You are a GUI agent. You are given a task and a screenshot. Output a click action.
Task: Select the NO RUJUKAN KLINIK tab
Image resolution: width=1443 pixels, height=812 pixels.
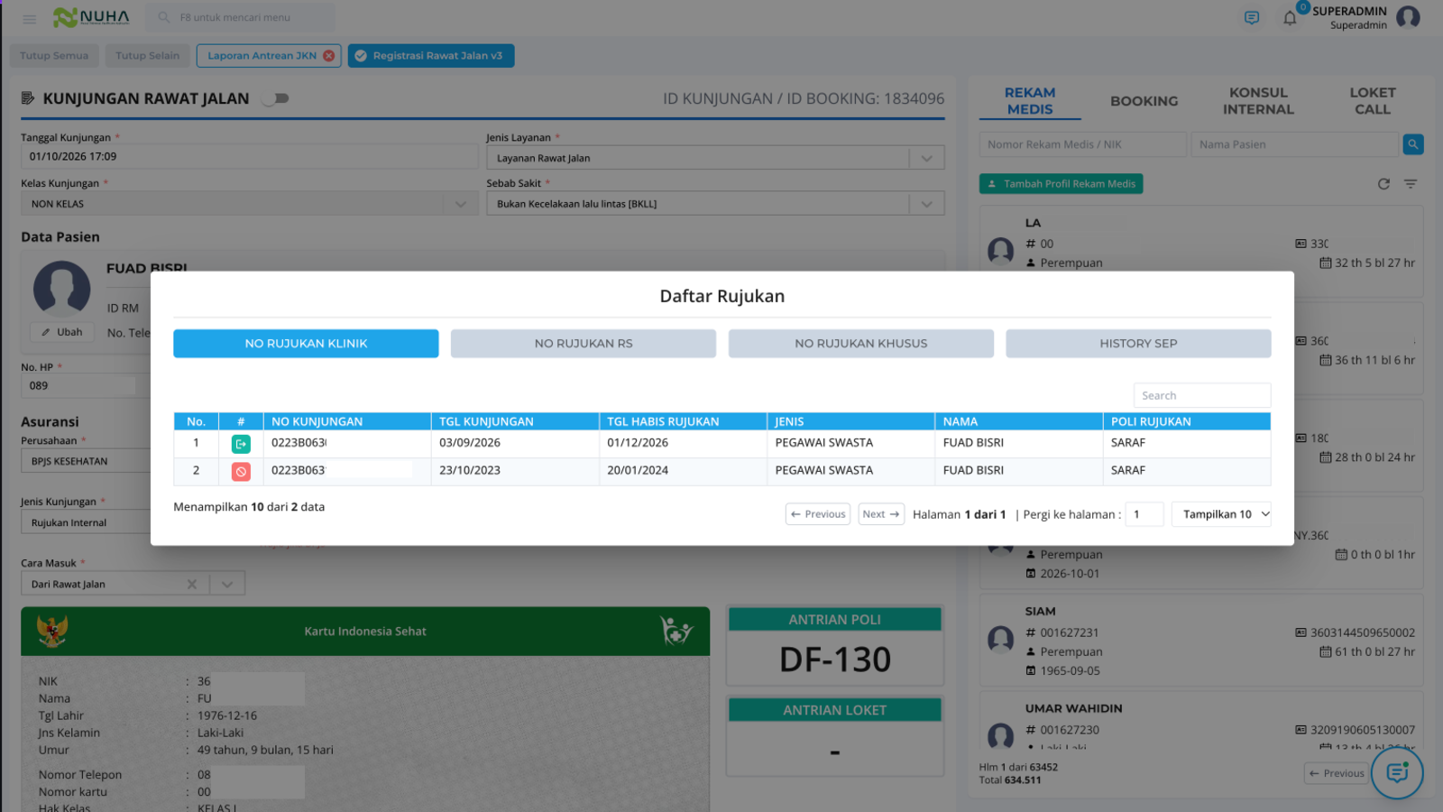(x=306, y=344)
